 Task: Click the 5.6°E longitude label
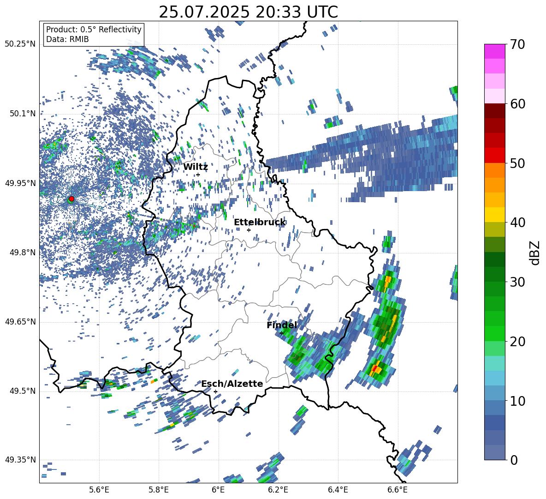point(99,490)
